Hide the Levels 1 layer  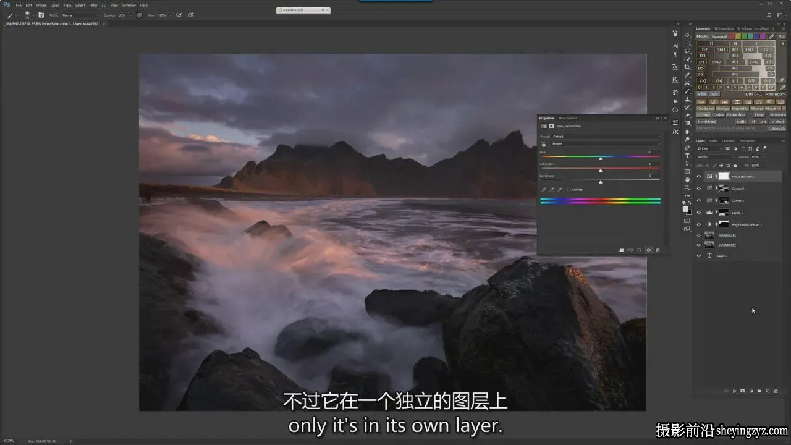coord(699,213)
